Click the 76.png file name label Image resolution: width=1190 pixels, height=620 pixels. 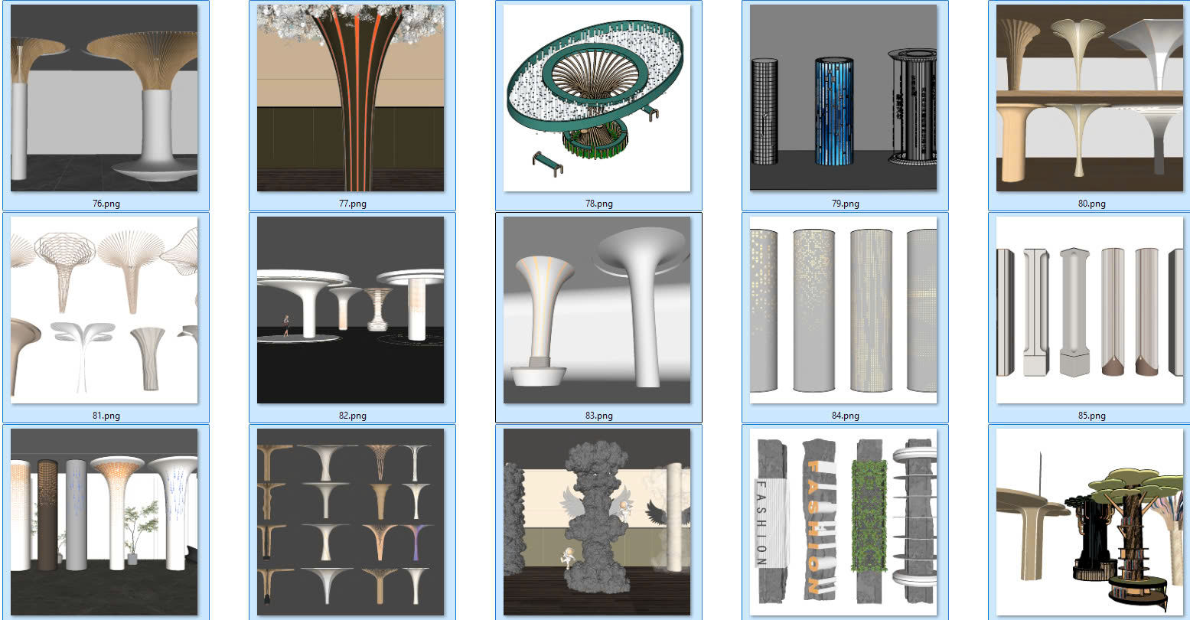pyautogui.click(x=106, y=204)
